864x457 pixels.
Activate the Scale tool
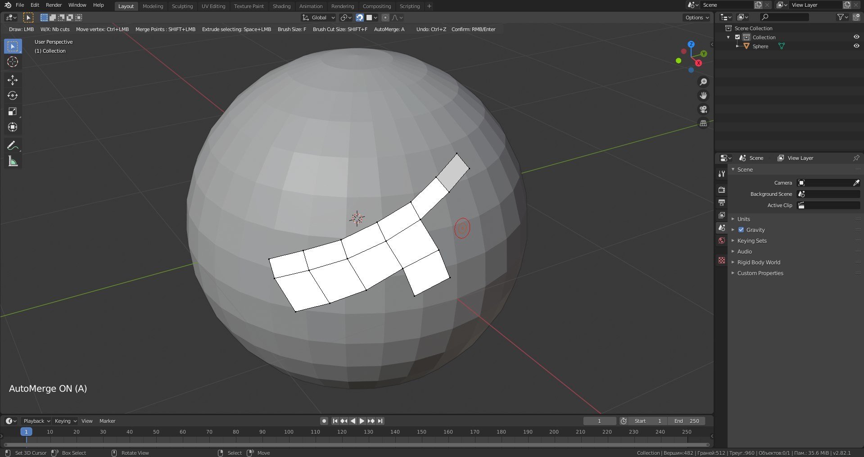13,111
